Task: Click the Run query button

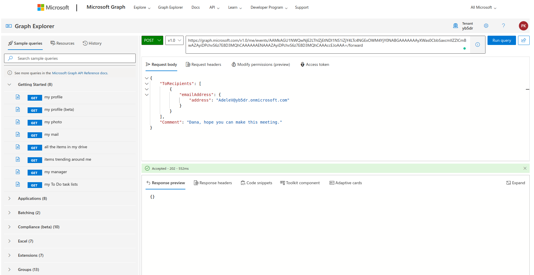Action: tap(502, 40)
